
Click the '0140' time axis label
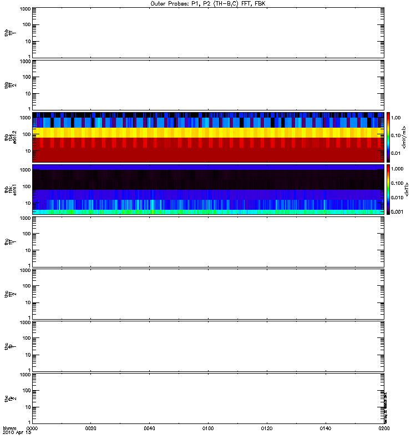coord(326,428)
